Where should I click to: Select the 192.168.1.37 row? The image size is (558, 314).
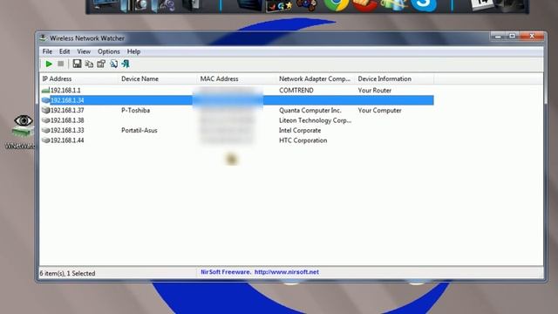tap(237, 111)
